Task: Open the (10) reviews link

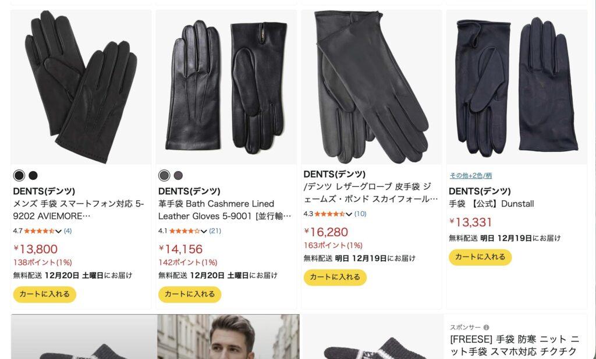Action: (x=360, y=214)
